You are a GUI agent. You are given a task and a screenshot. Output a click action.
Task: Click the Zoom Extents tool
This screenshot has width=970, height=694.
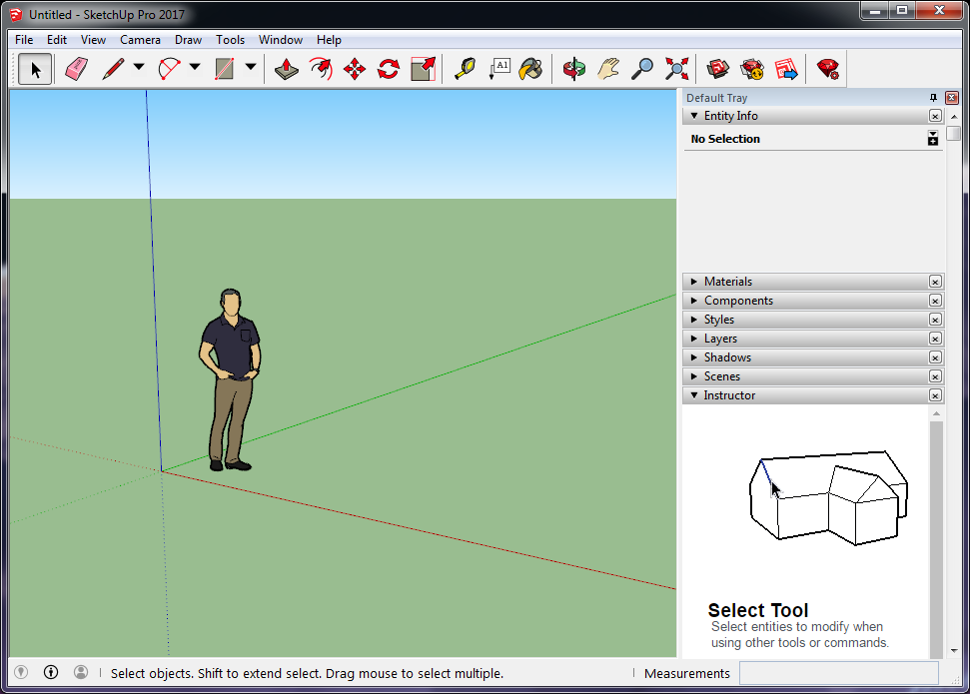676,69
